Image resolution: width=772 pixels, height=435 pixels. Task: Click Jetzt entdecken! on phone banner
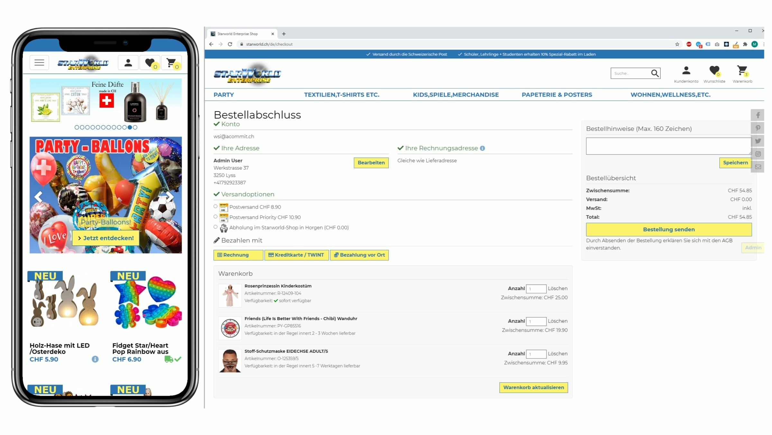click(106, 238)
